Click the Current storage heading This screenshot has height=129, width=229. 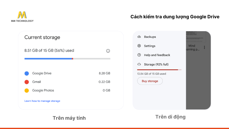[x=42, y=37]
